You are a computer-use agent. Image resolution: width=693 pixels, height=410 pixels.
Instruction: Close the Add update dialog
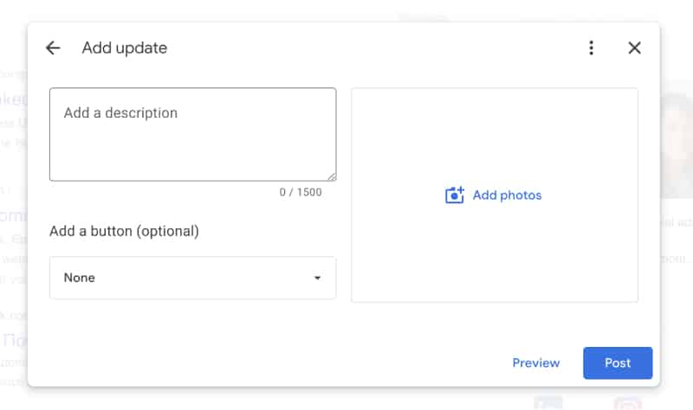pos(635,48)
